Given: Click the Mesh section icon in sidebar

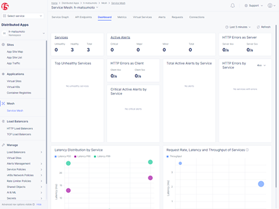Looking at the screenshot, I should [3, 104].
